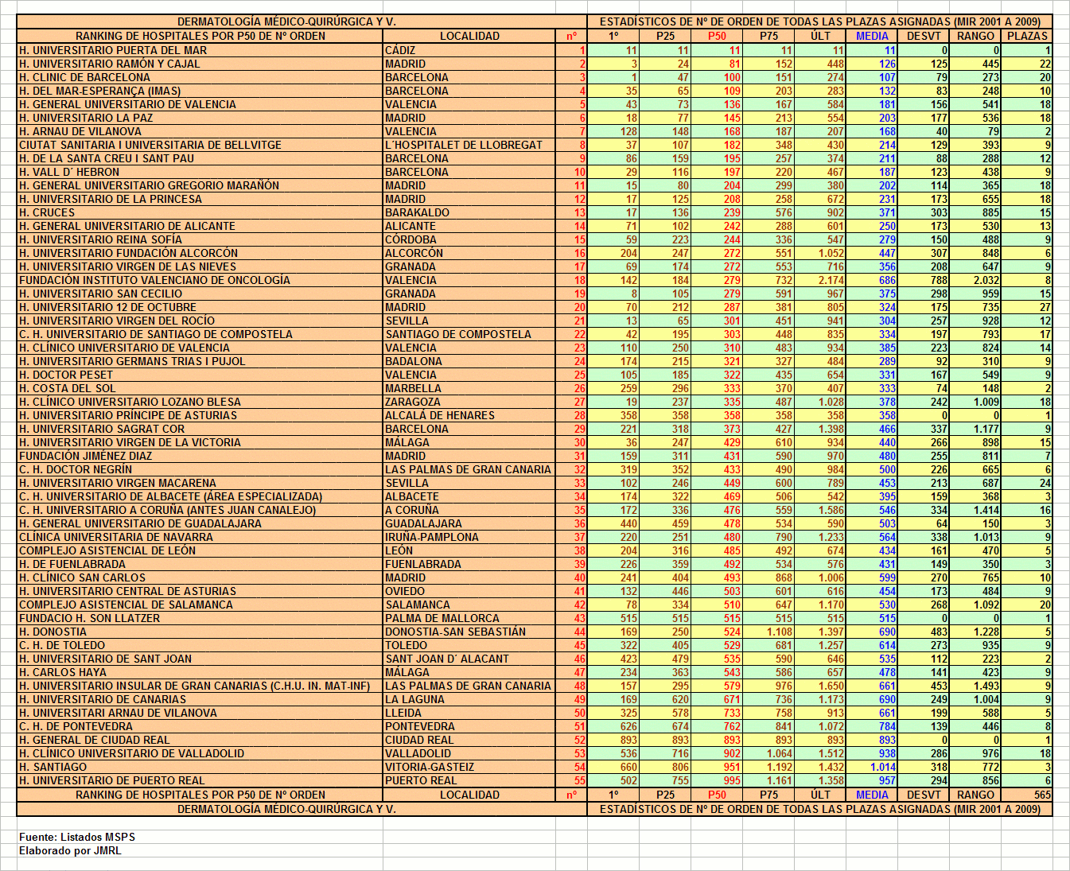Select FUNDACIO H. SON LLATZER cell
The width and height of the screenshot is (1070, 871).
click(200, 618)
